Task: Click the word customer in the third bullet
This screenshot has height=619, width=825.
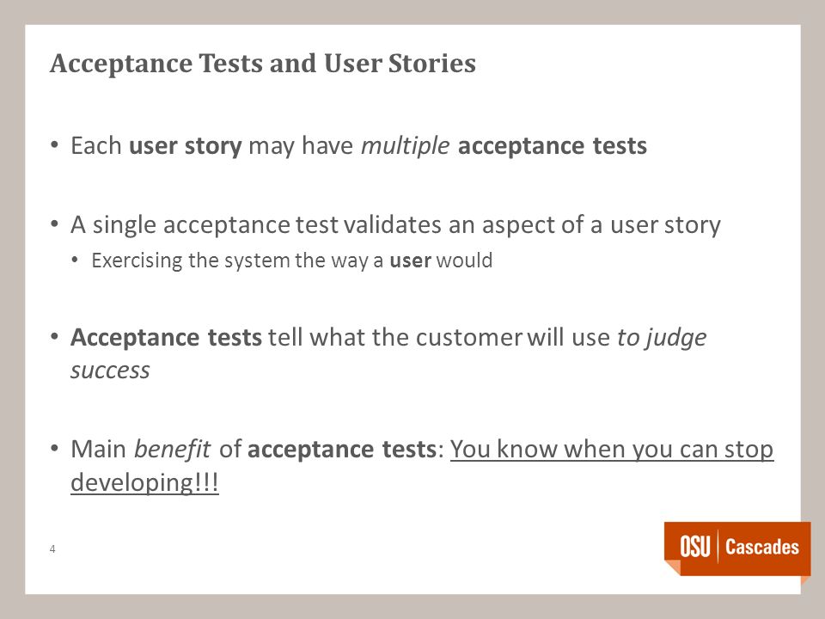Action: point(469,338)
